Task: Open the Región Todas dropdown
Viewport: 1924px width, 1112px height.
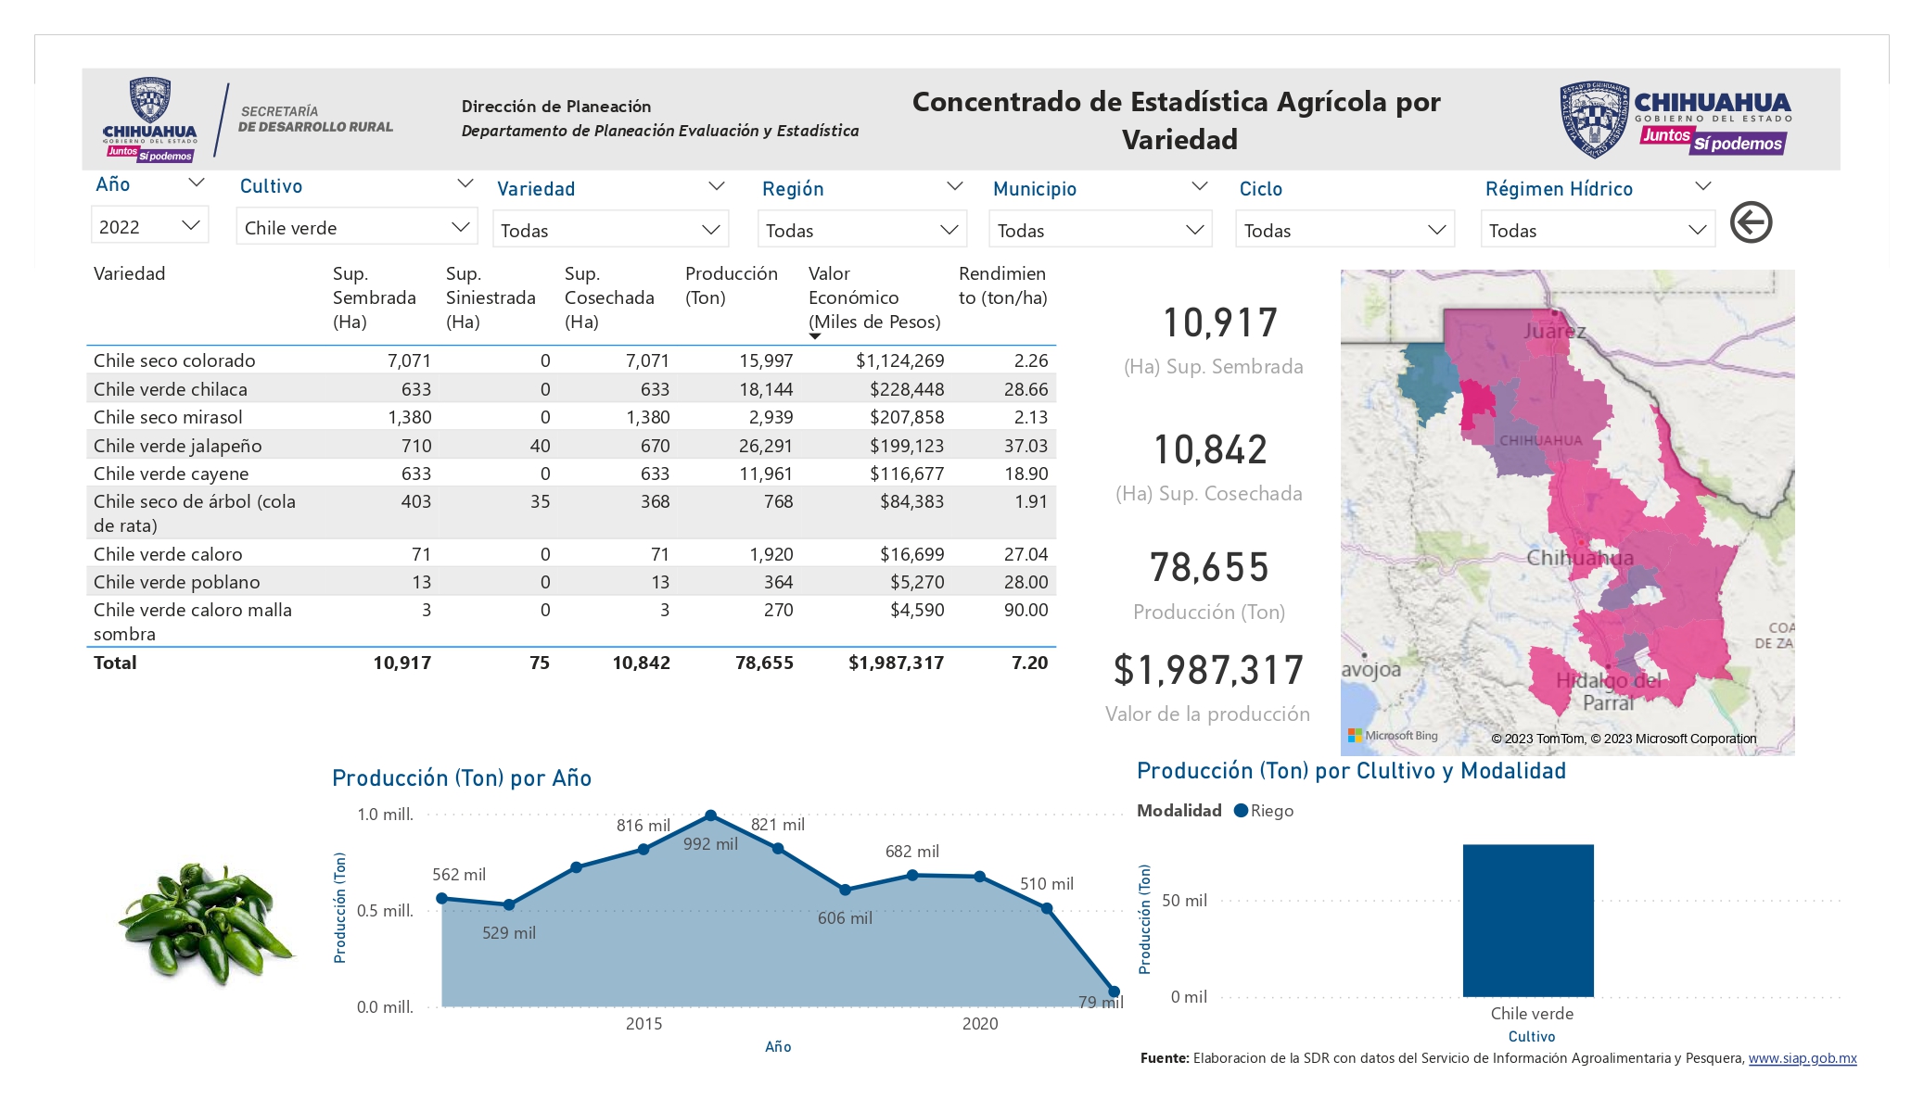Action: click(x=861, y=230)
